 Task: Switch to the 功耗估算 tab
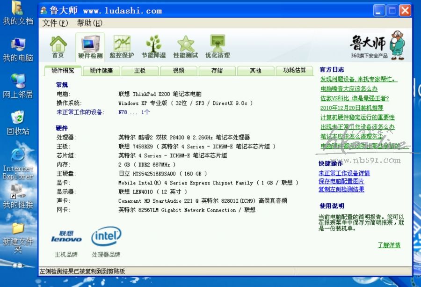(x=295, y=71)
